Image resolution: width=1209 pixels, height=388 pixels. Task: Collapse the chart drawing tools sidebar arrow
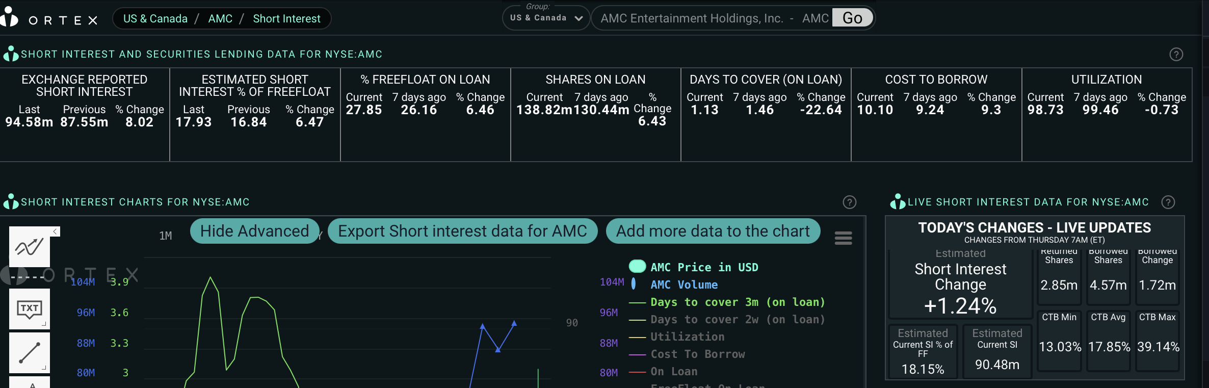click(56, 231)
